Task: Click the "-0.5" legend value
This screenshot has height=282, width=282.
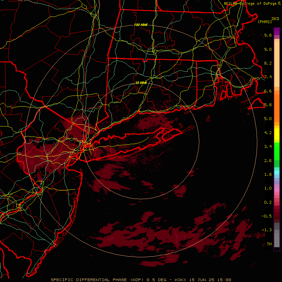Action: click(x=267, y=216)
